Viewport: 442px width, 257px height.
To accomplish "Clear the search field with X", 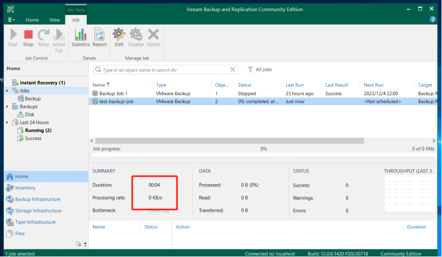I will point(232,70).
